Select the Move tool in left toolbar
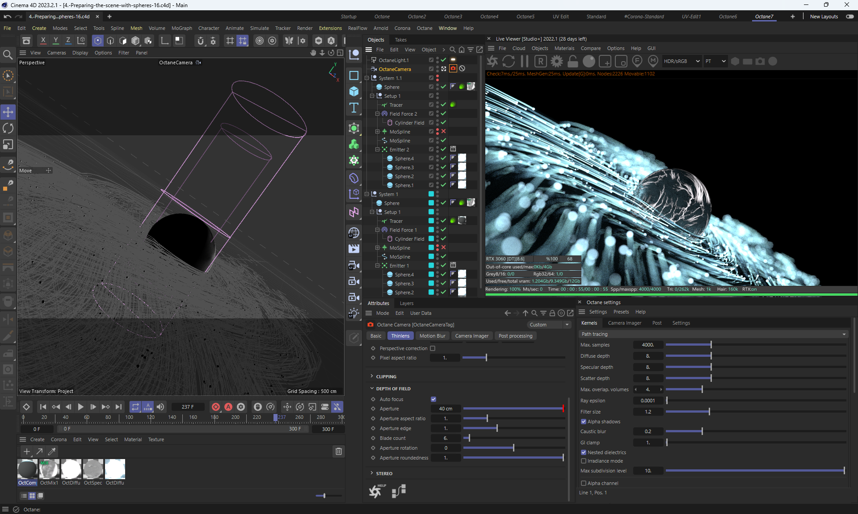The image size is (858, 514). [x=8, y=112]
